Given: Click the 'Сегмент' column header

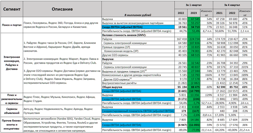Looking at the screenshot, I should [12, 9].
